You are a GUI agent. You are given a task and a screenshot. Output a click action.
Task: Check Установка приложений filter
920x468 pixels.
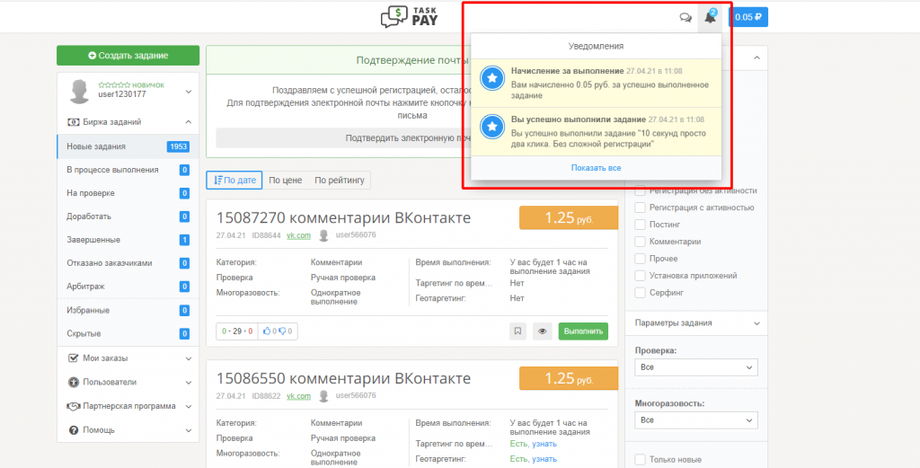coord(640,276)
